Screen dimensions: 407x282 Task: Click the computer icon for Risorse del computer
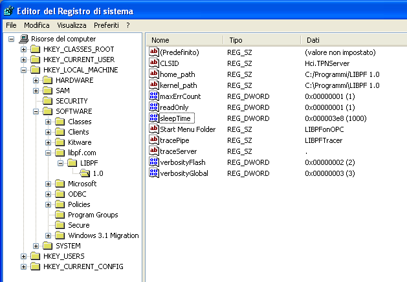[24, 39]
